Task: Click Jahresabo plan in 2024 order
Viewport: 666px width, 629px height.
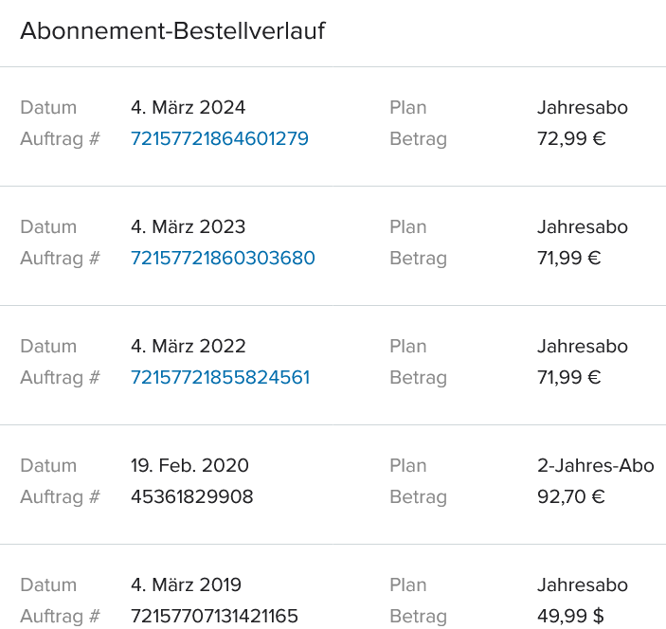Action: coord(583,107)
